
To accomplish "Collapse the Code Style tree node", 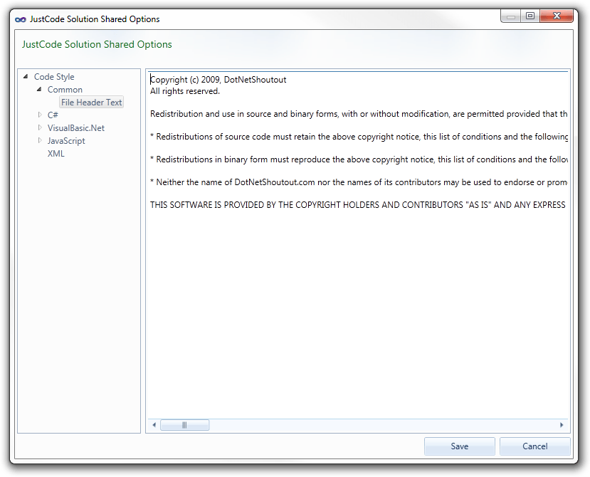I will coord(26,76).
